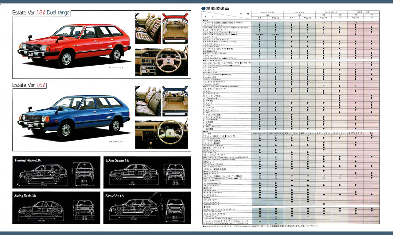The image size is (393, 235).
Task: Click the row label 'ショルダーモール'
Action: (x=210, y=37)
